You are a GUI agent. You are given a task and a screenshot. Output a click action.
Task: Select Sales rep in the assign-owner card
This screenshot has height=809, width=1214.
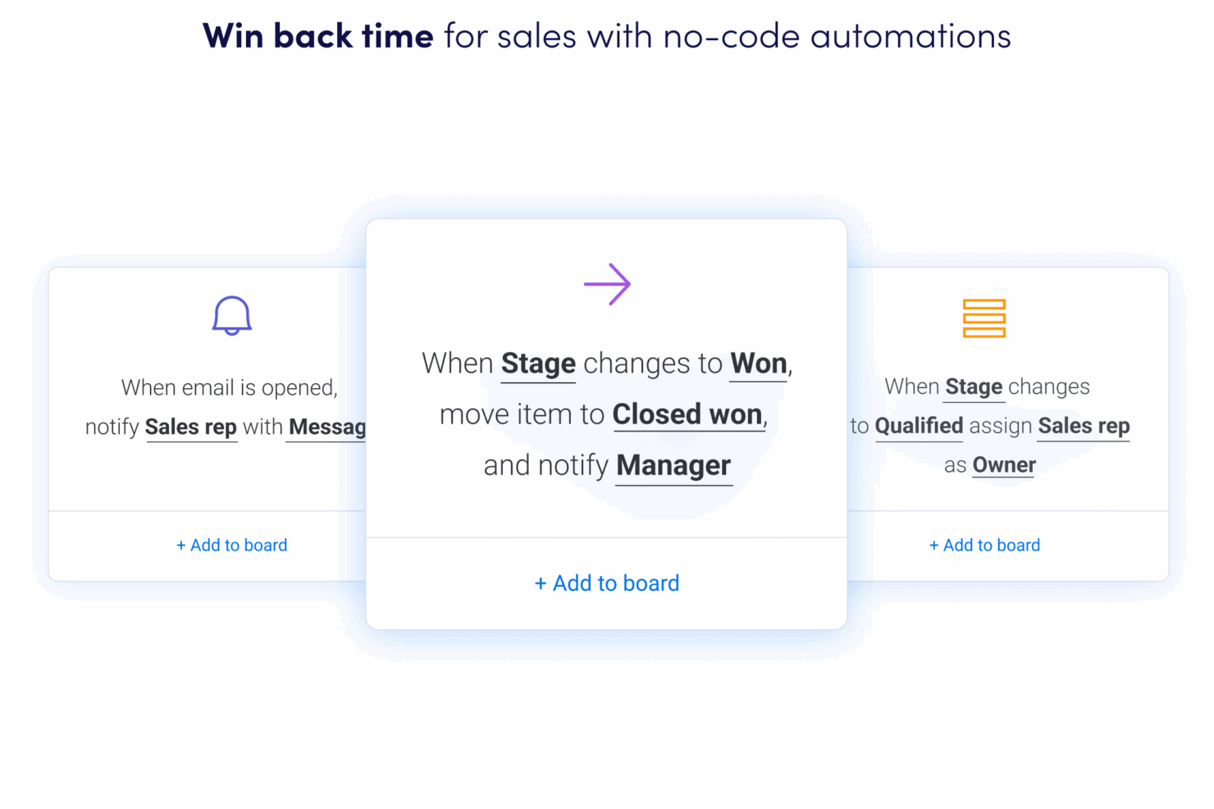(1084, 426)
